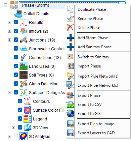Select the Clash Detection tree label

coord(44,84)
